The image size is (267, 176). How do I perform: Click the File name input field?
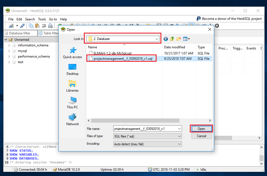coord(145,129)
